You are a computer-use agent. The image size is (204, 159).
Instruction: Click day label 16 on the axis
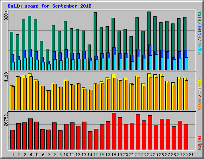(x=102, y=155)
